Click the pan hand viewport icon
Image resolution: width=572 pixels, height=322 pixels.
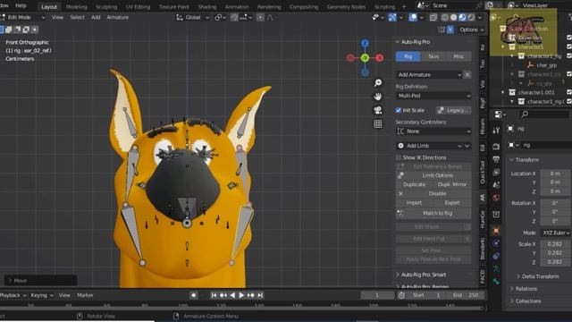tap(378, 97)
